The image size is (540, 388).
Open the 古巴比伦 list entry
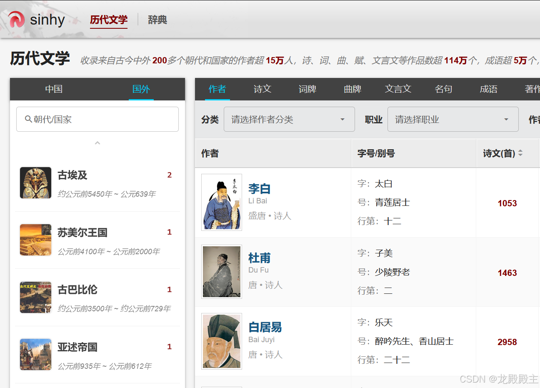[97, 298]
